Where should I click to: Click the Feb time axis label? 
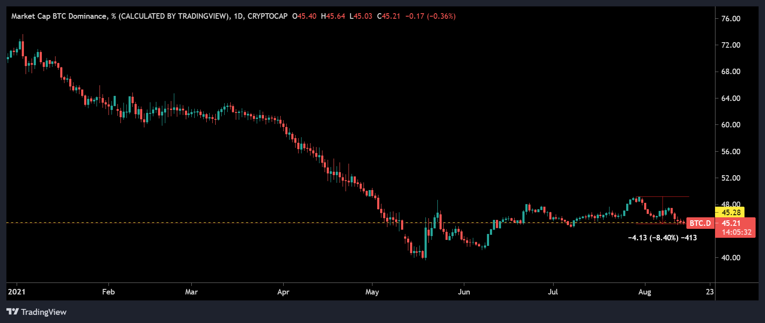tap(108, 292)
